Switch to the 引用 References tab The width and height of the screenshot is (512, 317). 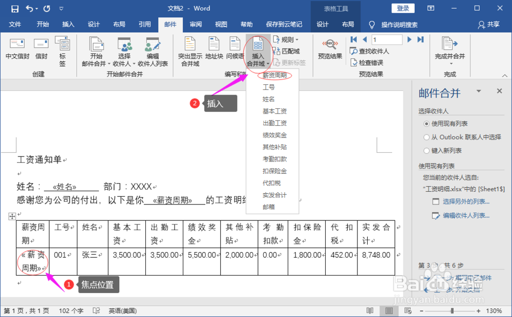pyautogui.click(x=145, y=25)
